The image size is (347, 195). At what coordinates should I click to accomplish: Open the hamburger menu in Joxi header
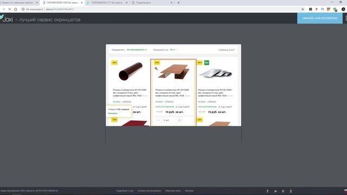pyautogui.click(x=346, y=18)
